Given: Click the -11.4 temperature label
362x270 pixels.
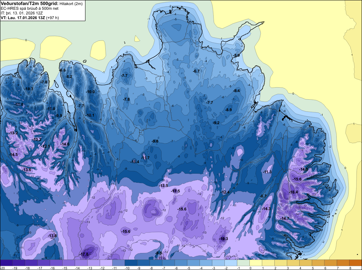Looking at the screenshot, I should click(135, 162).
